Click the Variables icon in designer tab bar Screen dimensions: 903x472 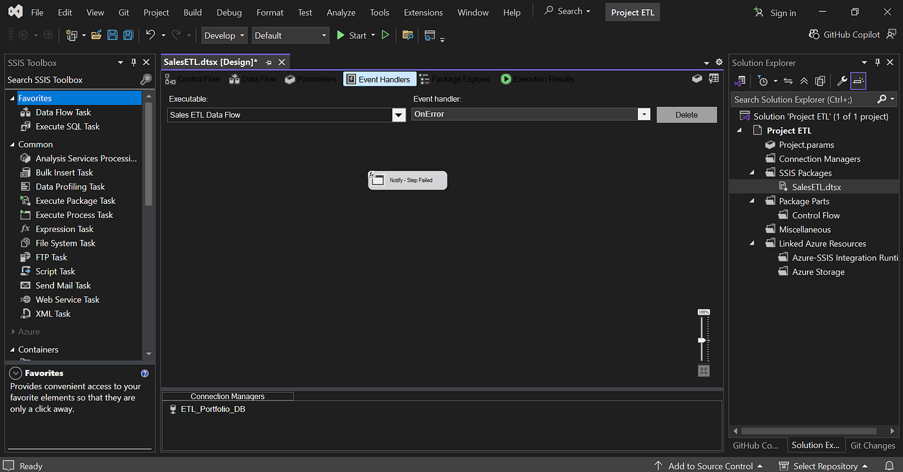697,79
